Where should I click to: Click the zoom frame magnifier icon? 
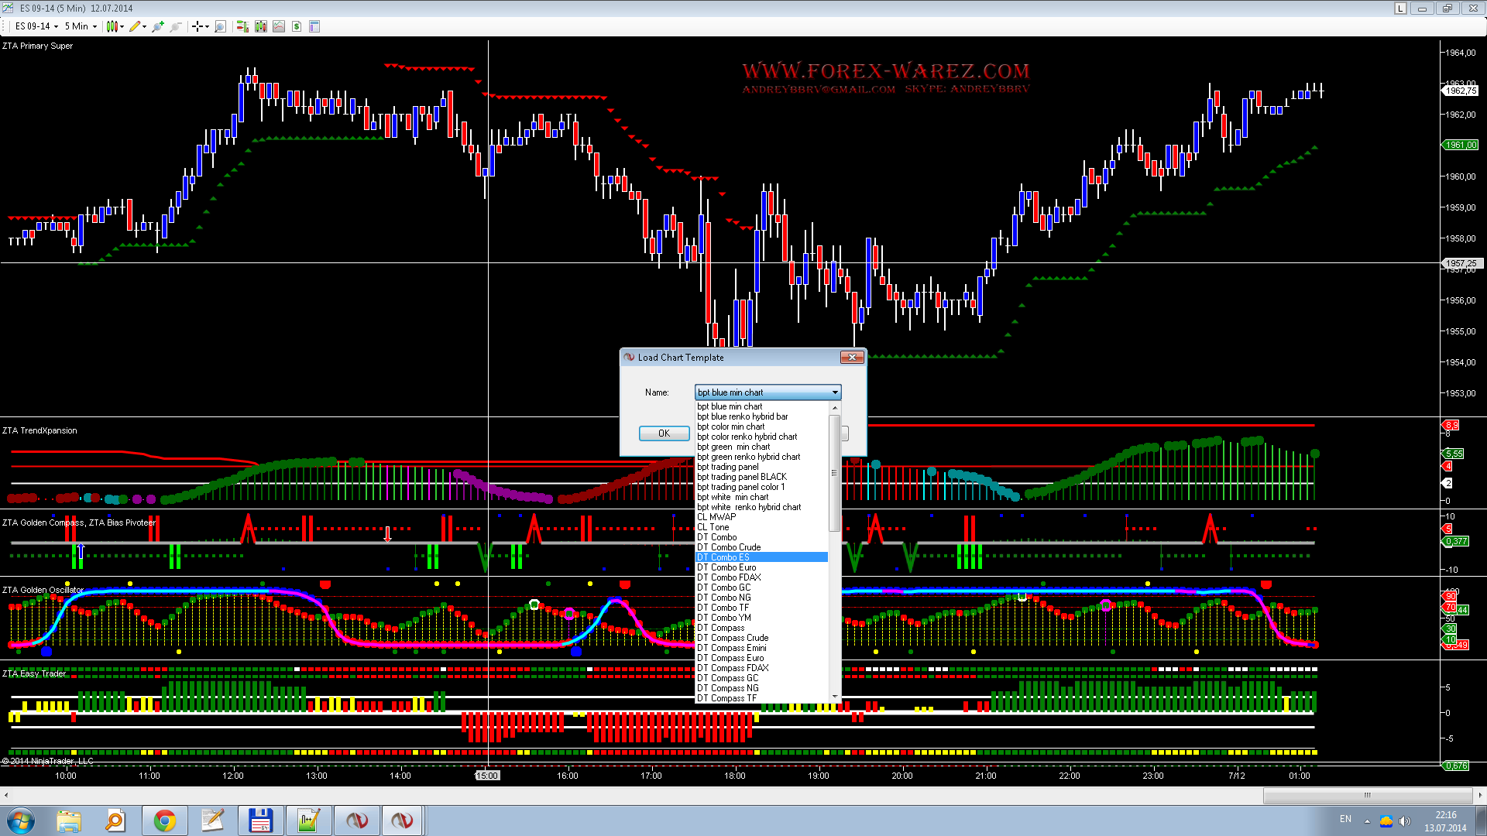(x=220, y=26)
